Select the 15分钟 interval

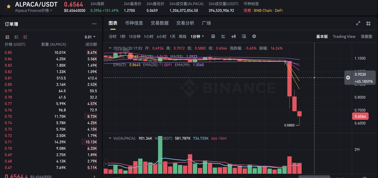pos(135,36)
